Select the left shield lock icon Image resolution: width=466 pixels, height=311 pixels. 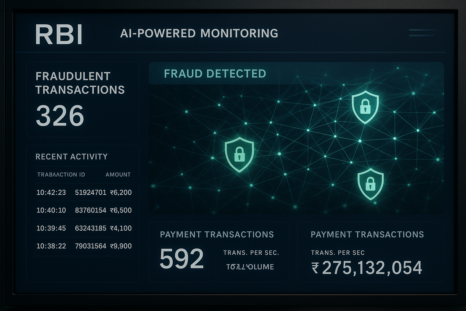pyautogui.click(x=239, y=154)
